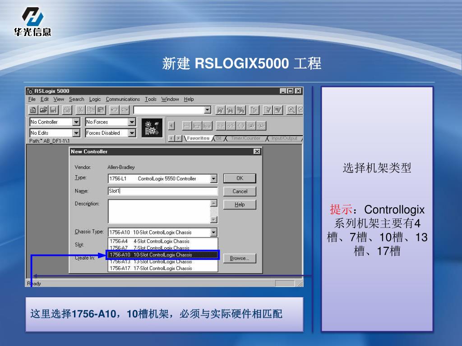Open the Help menu

point(189,99)
